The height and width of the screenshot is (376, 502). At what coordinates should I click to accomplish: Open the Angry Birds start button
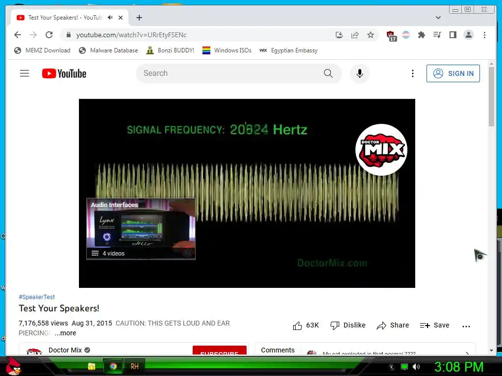pos(13,366)
